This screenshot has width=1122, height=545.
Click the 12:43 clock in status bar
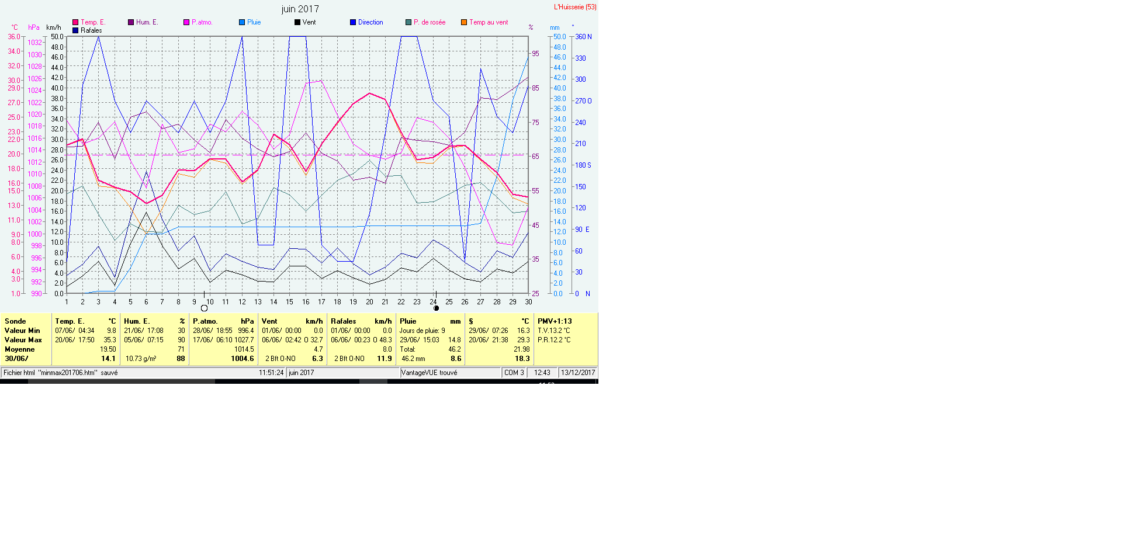(x=542, y=373)
